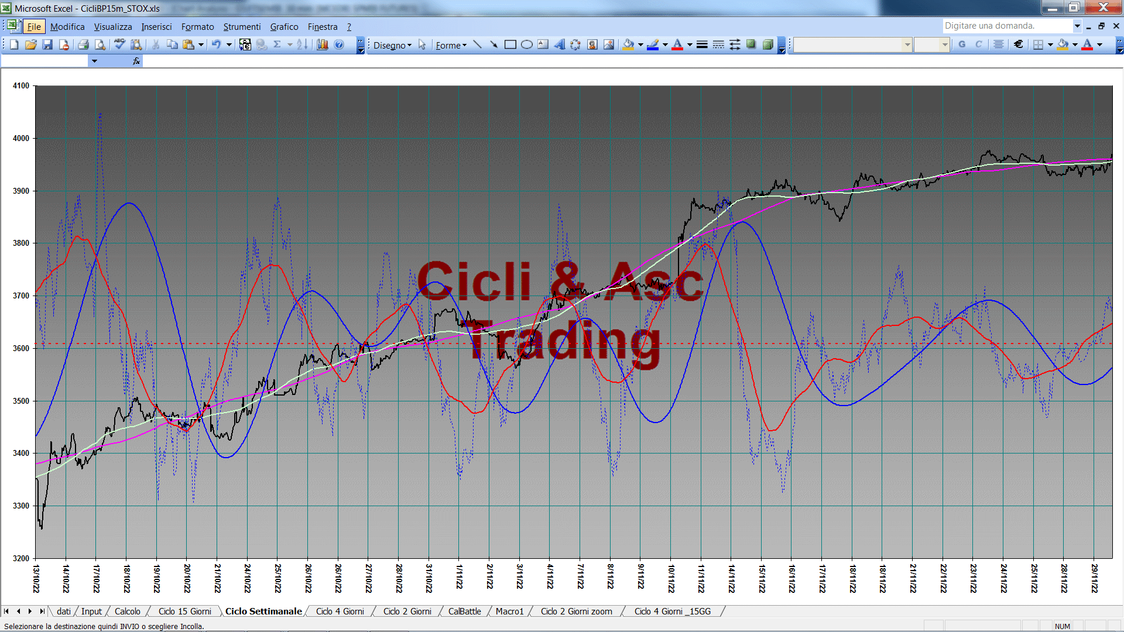Open Line Style options
The width and height of the screenshot is (1124, 632).
point(702,44)
